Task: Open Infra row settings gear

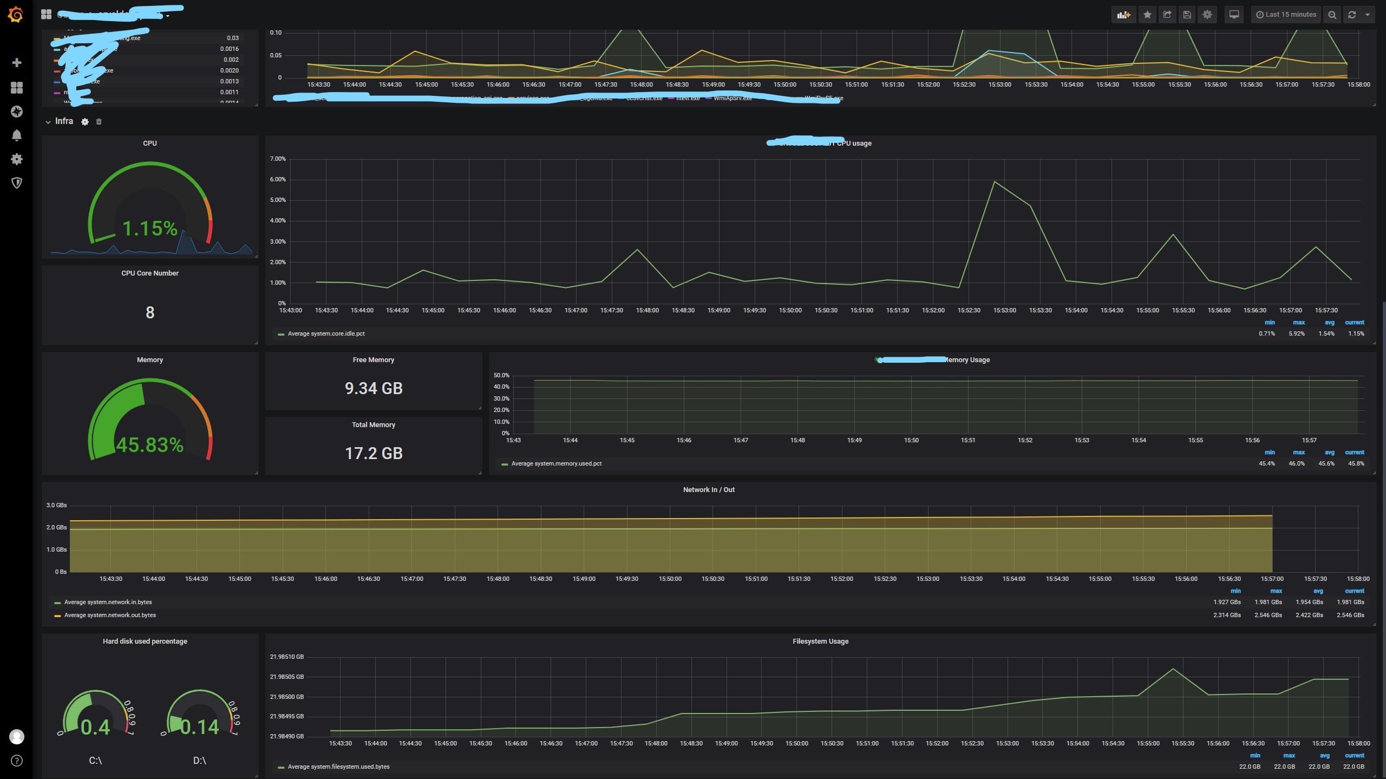Action: pos(85,122)
